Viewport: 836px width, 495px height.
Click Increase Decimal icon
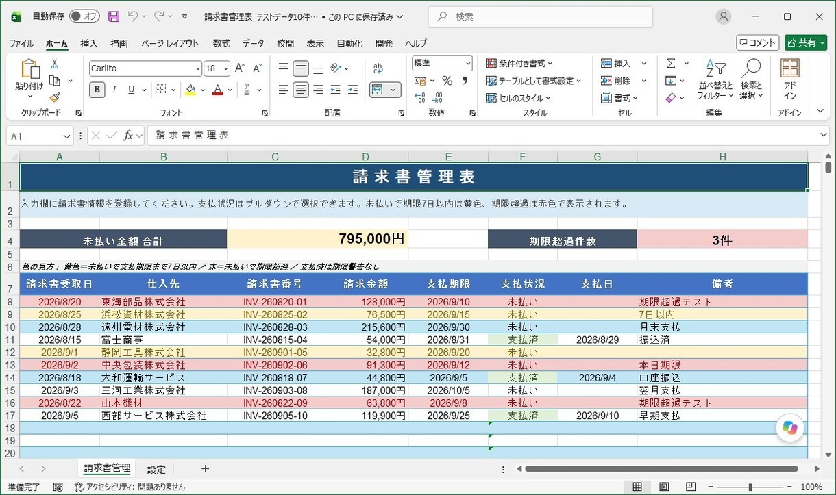coord(420,98)
